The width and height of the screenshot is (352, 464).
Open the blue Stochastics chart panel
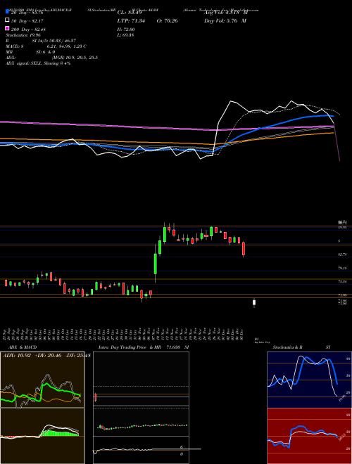309,380
